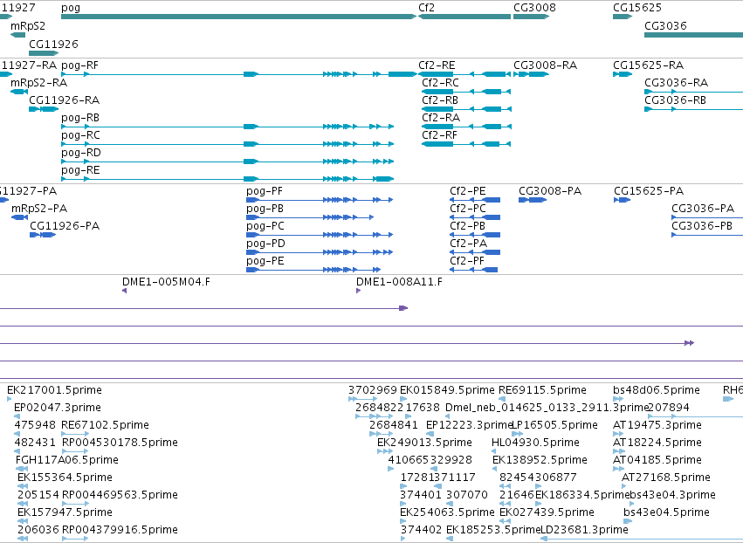
Task: Open the RP004469563.5prime EST label
Action: [120, 495]
